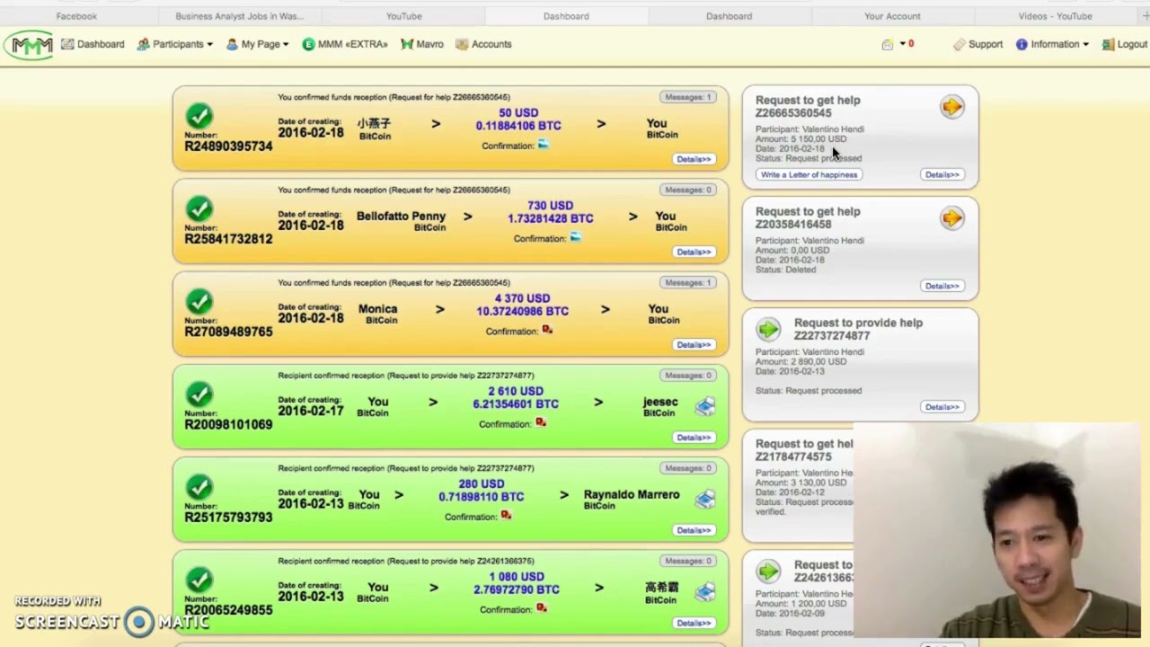View confirmation file of 4 370 USD order
The image size is (1150, 647).
point(546,331)
